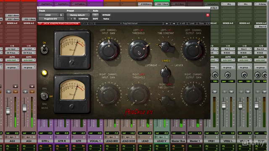Open the H-Delay insert

[x=261, y=4]
